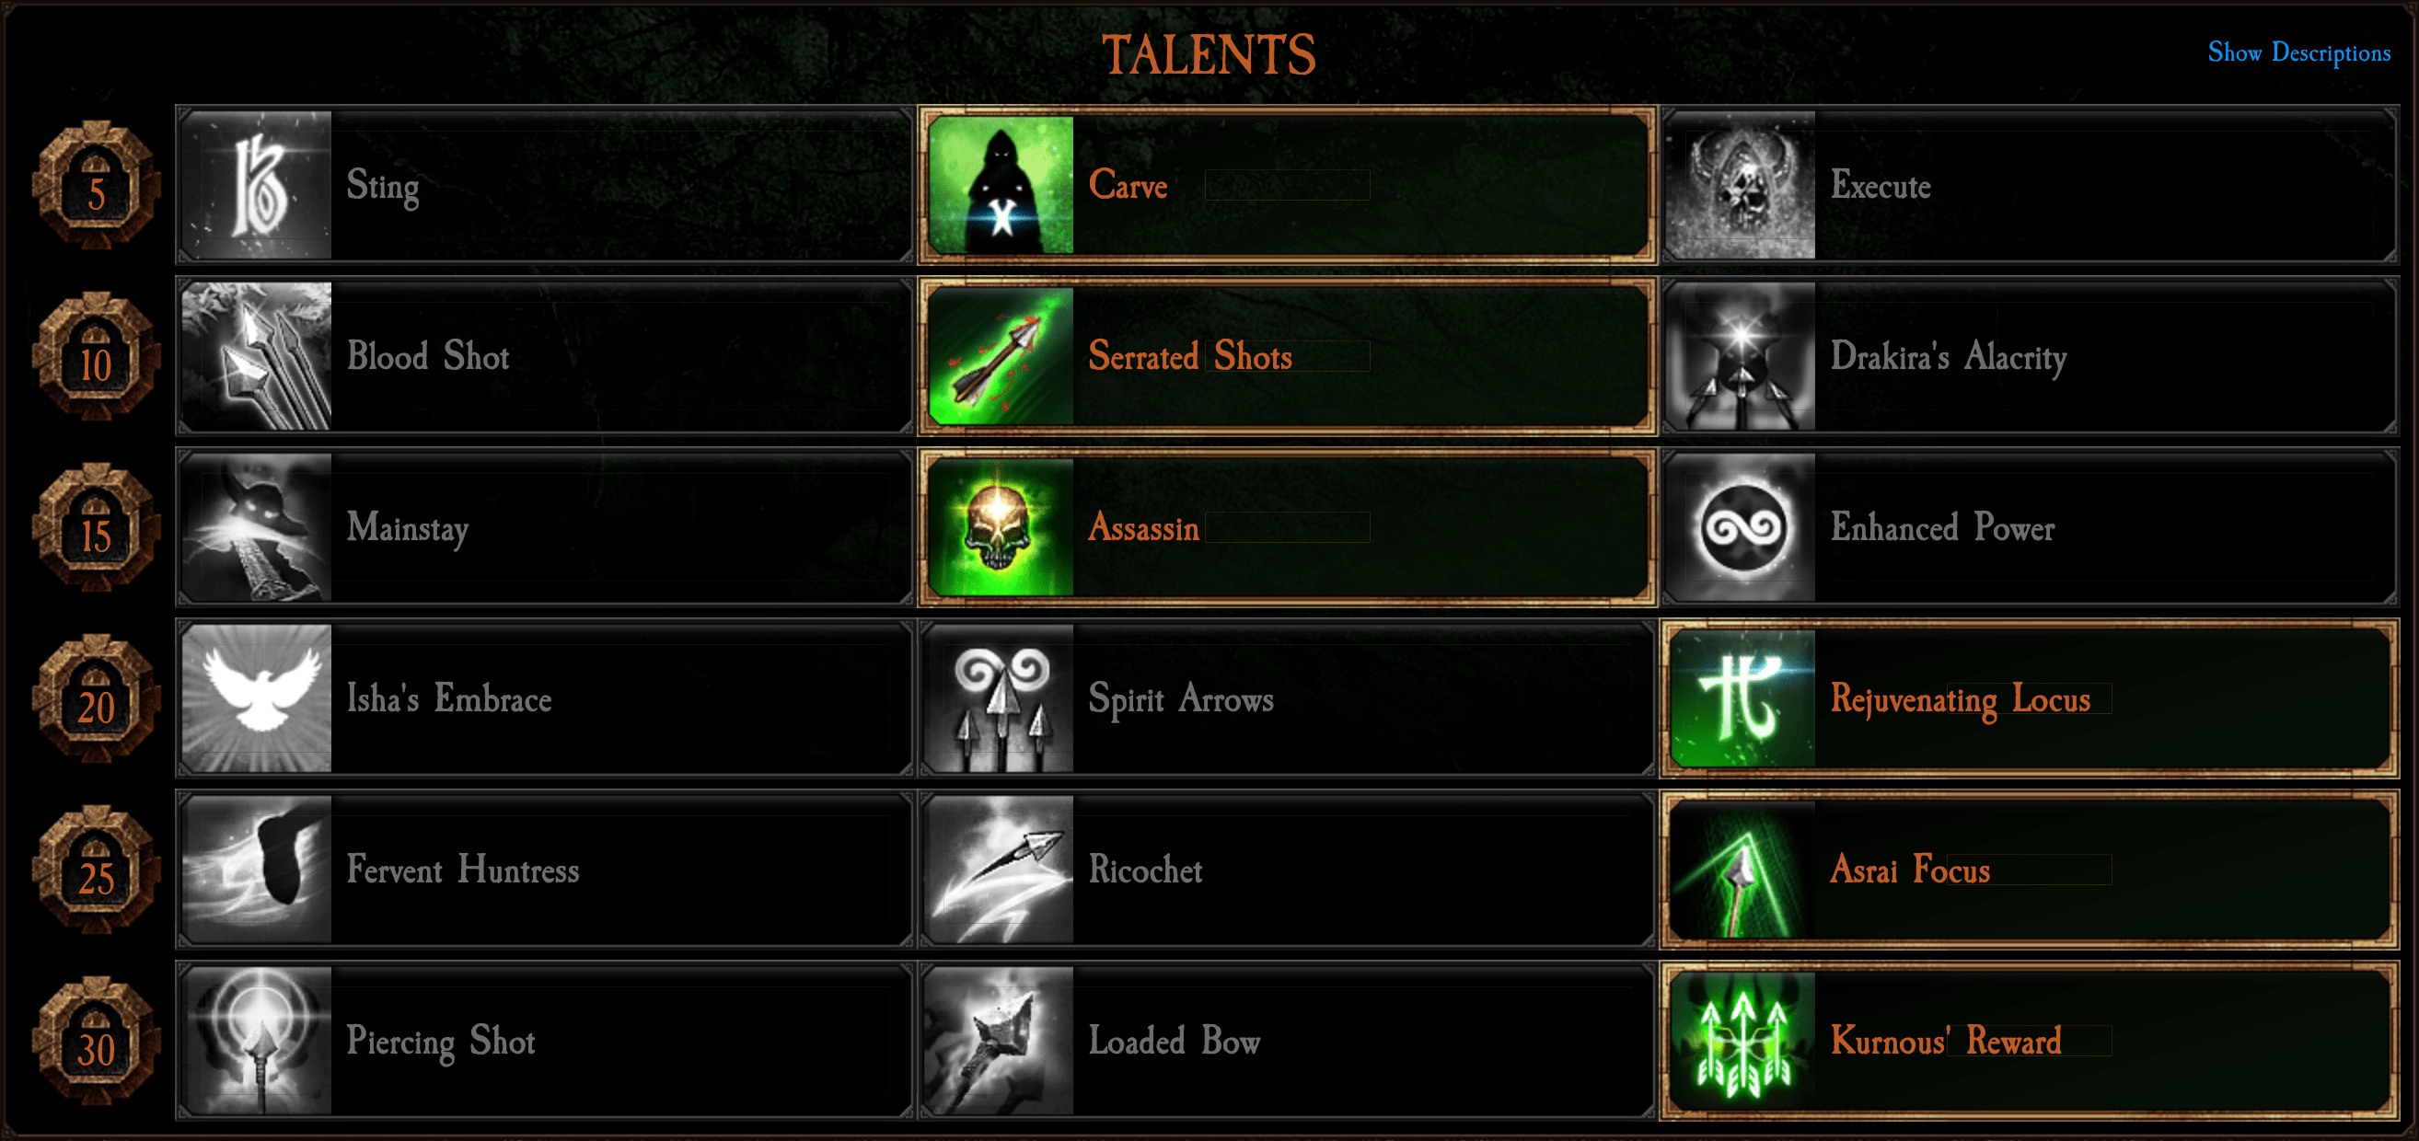Viewport: 2419px width, 1141px height.
Task: Choose the Piercing Shot talent
Action: [545, 1041]
